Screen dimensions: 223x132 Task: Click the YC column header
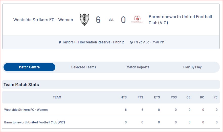[x=216, y=97]
